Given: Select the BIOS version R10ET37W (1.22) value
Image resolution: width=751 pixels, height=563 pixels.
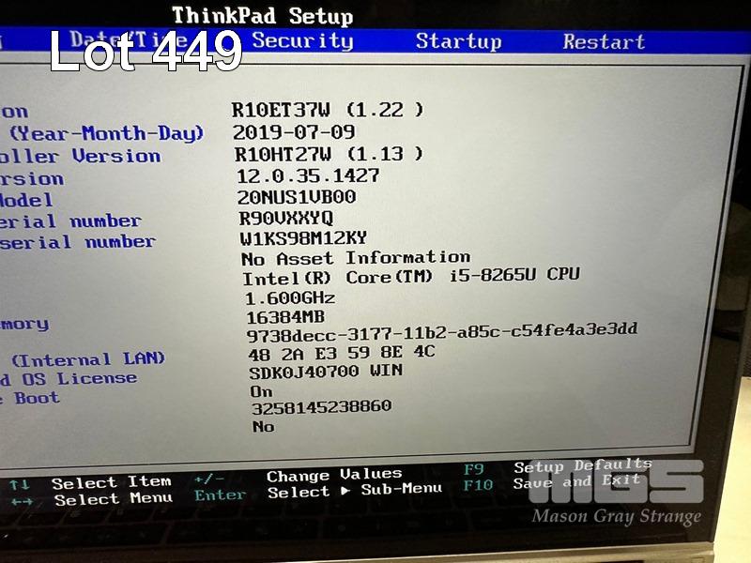Looking at the screenshot, I should 327,110.
